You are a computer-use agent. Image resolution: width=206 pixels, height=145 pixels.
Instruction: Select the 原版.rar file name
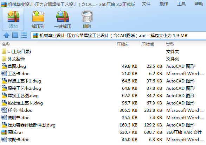(x=15, y=132)
